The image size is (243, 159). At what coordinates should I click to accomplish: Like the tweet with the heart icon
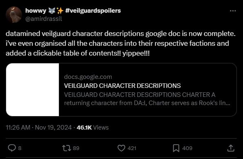121,148
